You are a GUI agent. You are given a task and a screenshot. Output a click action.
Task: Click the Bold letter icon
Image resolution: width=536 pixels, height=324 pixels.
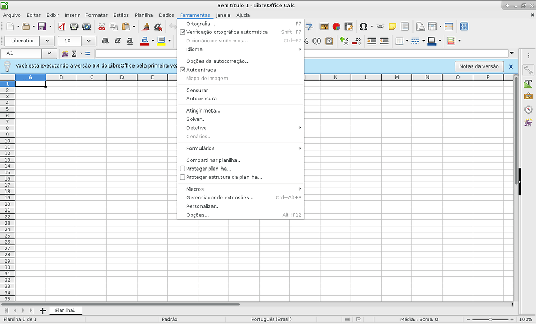(x=105, y=41)
